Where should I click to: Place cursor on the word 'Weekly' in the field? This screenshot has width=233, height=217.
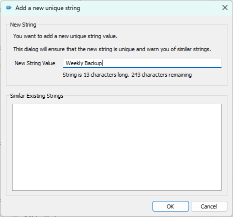tap(74, 63)
